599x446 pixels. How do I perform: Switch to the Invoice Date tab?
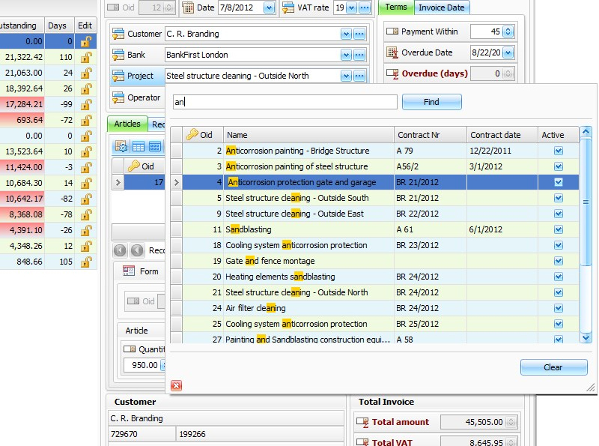[x=441, y=7]
